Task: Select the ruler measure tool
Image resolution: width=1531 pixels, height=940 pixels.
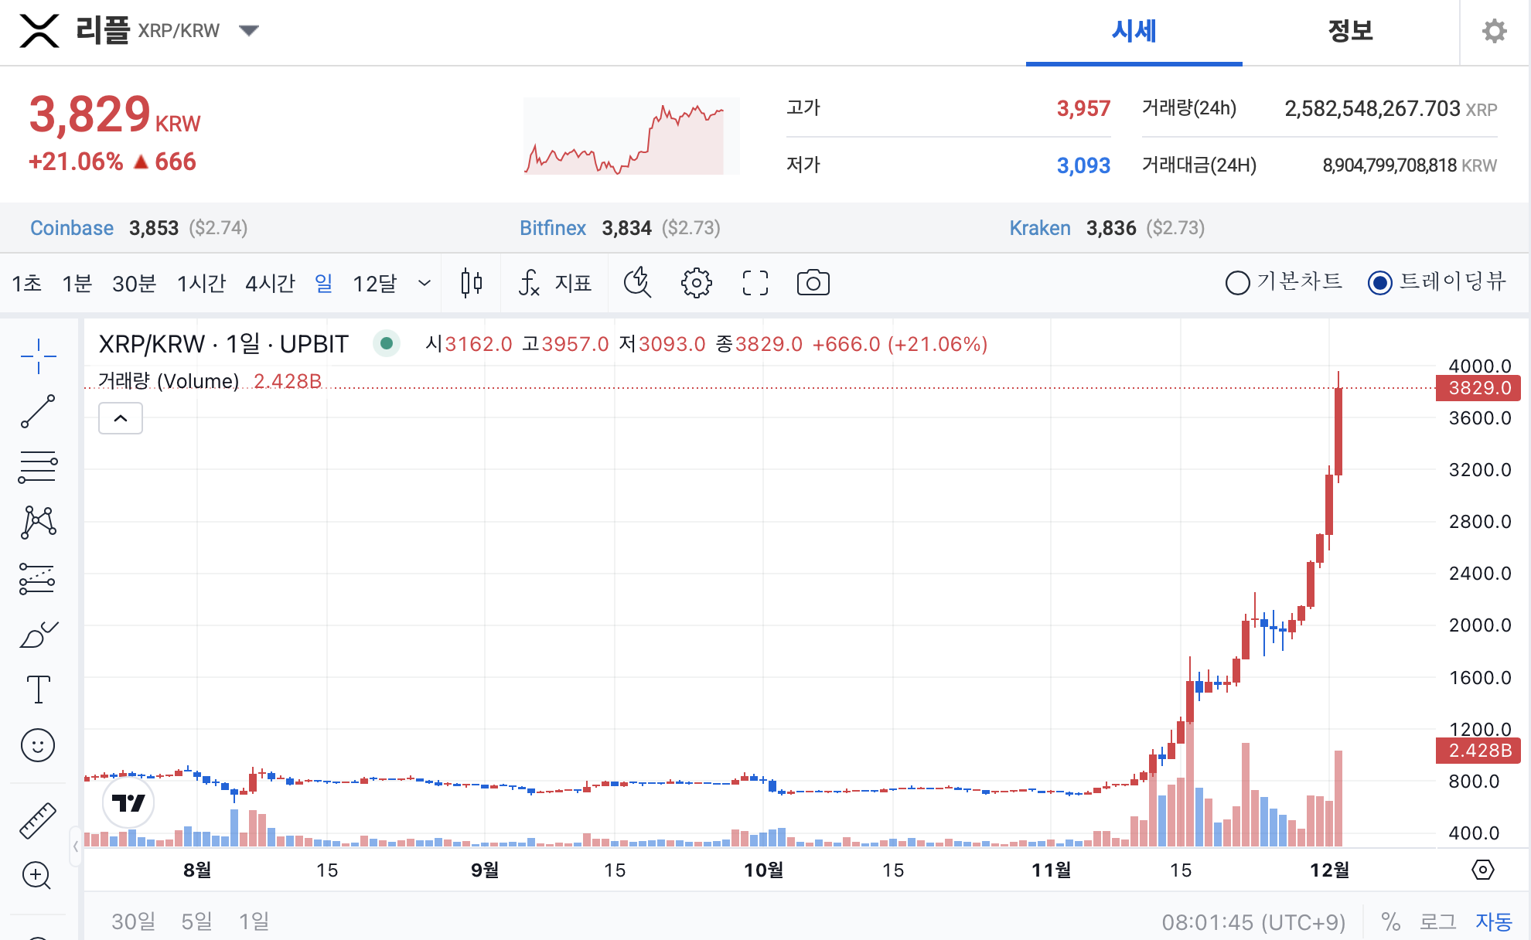Action: coord(38,820)
